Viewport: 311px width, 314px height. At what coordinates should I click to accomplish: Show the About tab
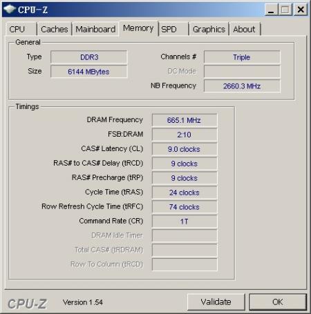pos(245,29)
